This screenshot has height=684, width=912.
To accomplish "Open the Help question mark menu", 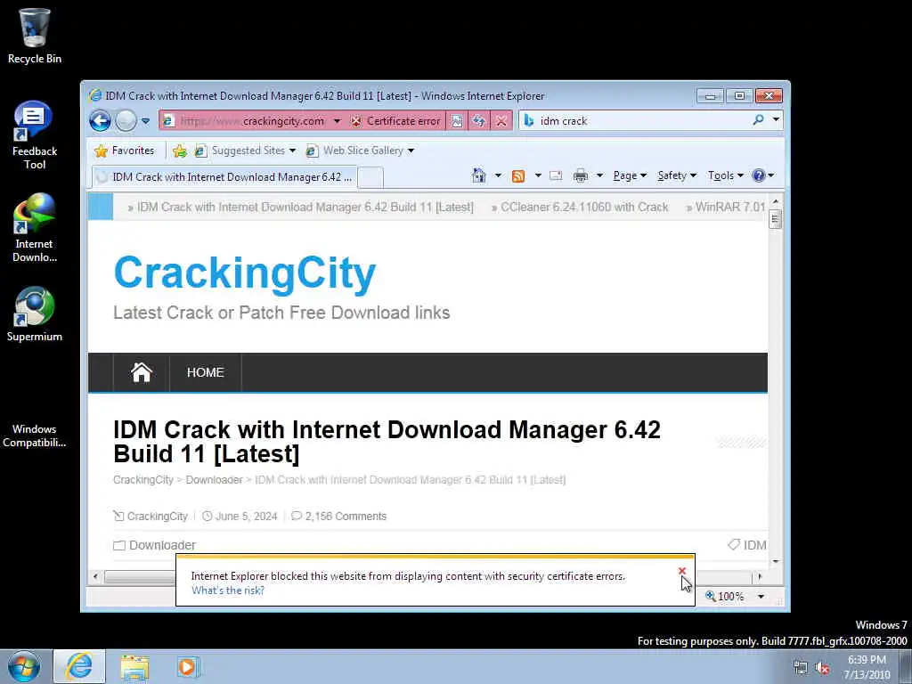I will click(762, 175).
